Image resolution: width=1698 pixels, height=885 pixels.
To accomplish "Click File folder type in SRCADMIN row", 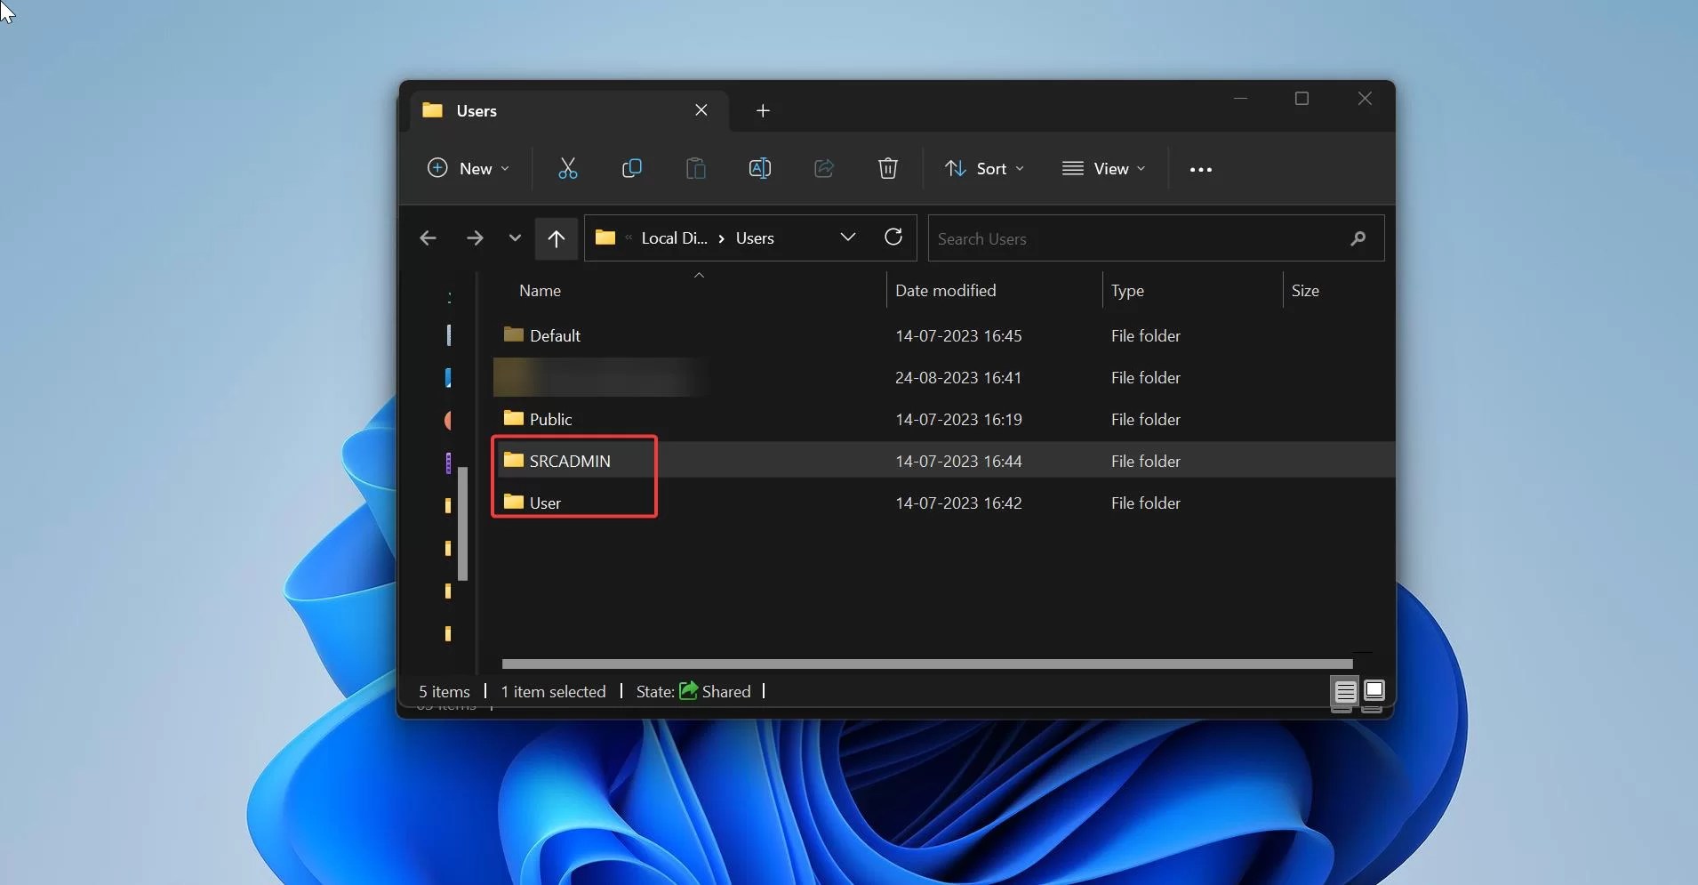I will point(1145,461).
